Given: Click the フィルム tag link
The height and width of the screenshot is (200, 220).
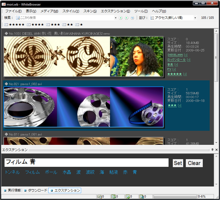Looking at the screenshot, I should [32, 172].
